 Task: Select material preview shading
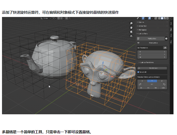[x=165, y=18]
